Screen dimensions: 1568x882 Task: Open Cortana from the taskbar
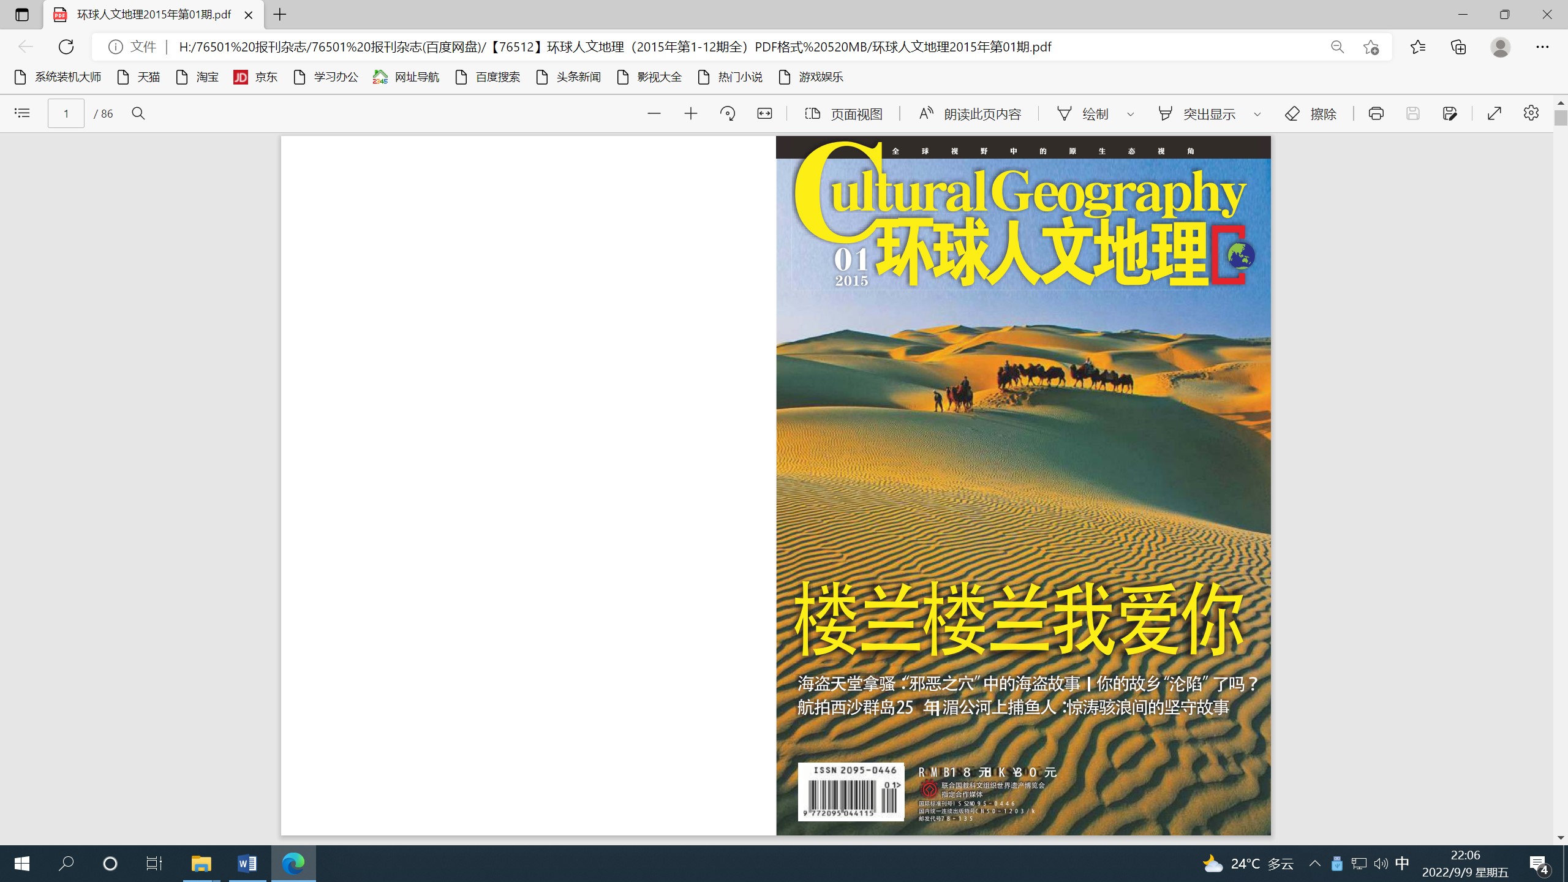coord(110,864)
